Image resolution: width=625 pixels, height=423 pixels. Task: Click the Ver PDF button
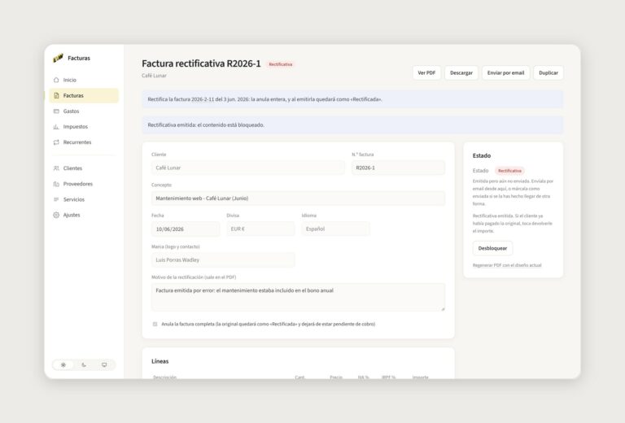tap(426, 73)
